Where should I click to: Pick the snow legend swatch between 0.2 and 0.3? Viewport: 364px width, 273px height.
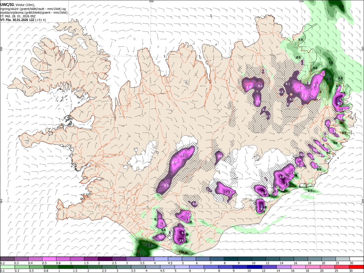7,259
